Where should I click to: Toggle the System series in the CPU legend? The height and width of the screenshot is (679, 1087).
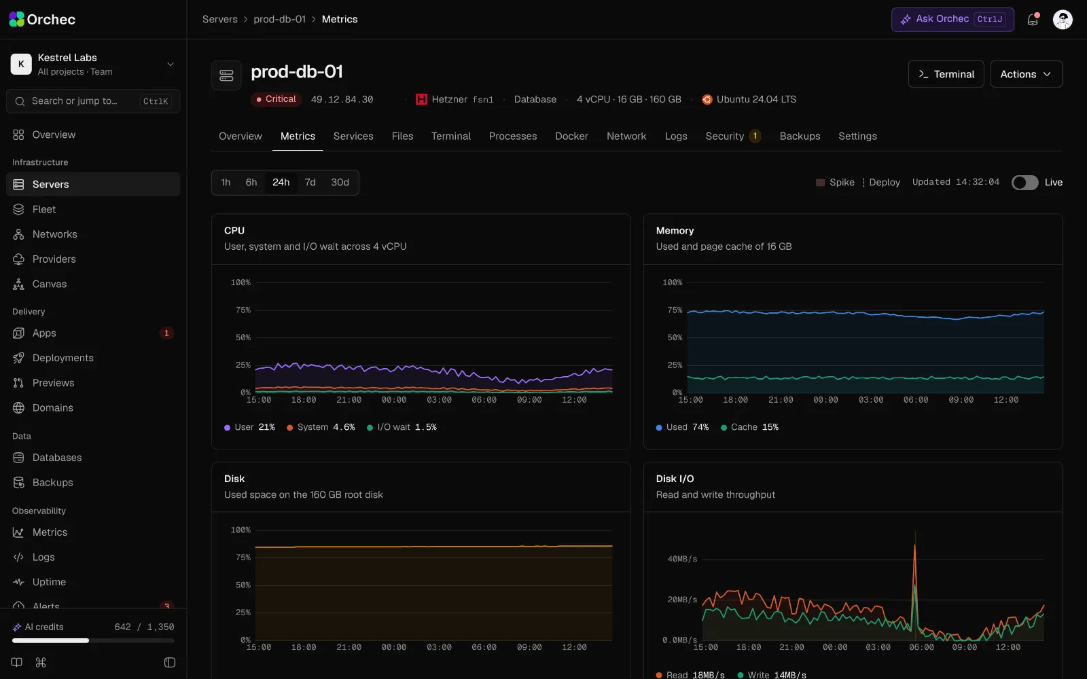321,427
